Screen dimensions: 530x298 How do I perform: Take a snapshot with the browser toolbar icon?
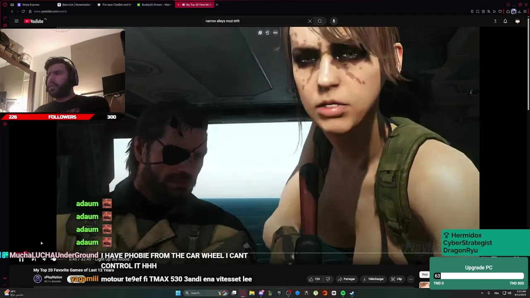[478, 12]
